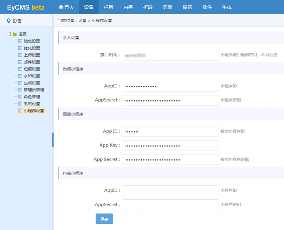The height and width of the screenshot is (230, 284).
Task: Click the 百度小程序 App Key field
Action: click(170, 146)
